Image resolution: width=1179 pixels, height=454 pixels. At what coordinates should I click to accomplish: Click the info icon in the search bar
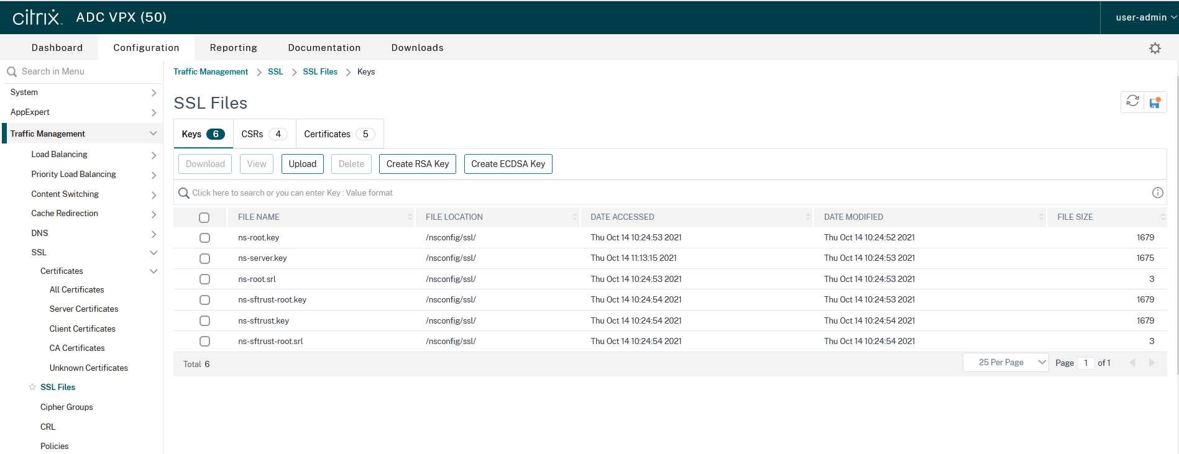click(x=1157, y=193)
